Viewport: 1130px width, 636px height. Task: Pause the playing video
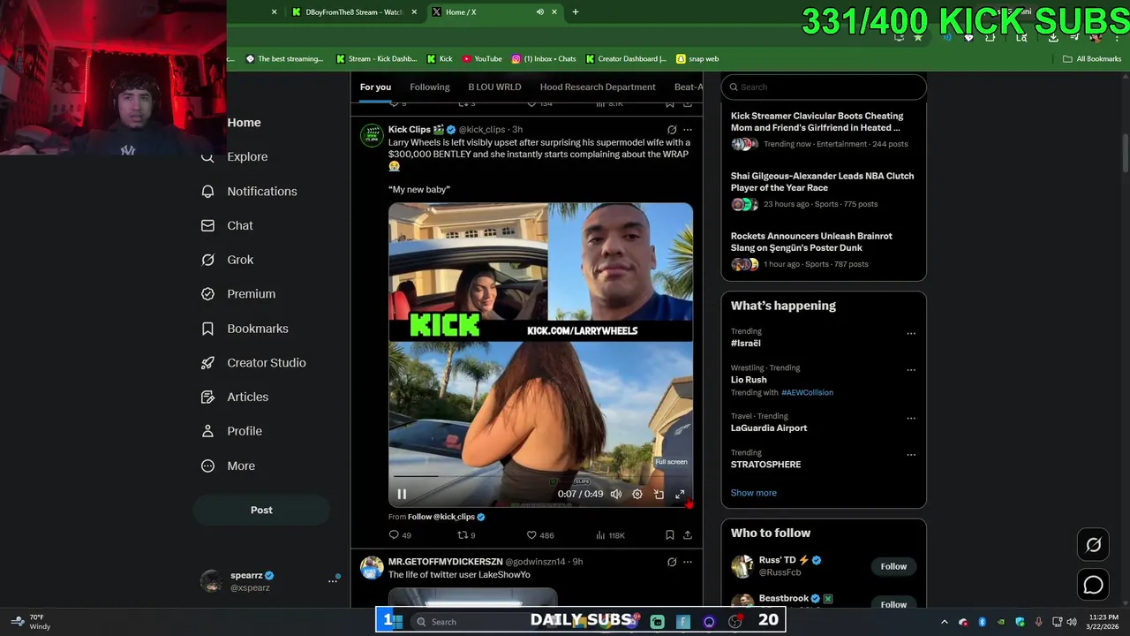(x=402, y=495)
